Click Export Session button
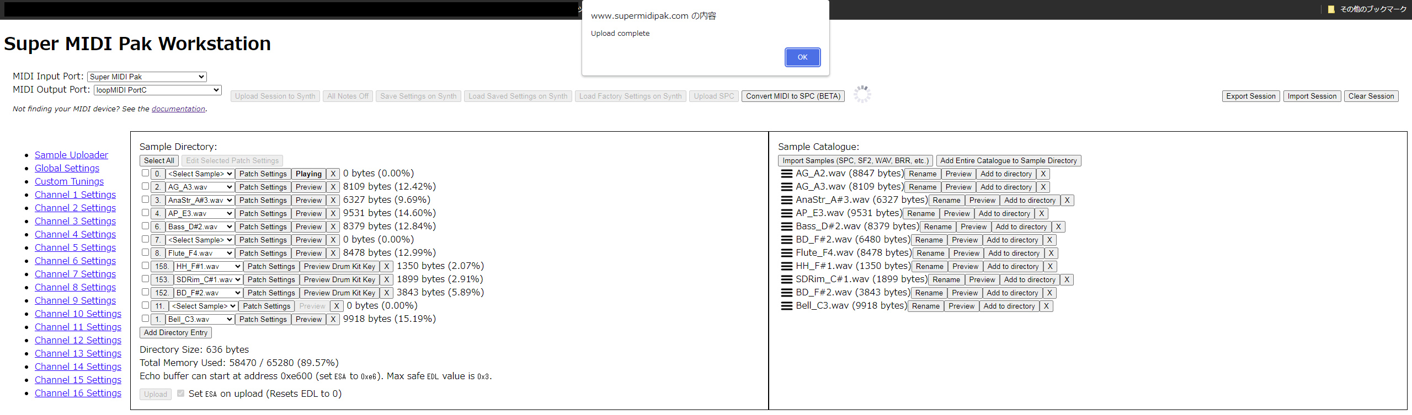Viewport: 1412px width, 415px height. [x=1250, y=96]
